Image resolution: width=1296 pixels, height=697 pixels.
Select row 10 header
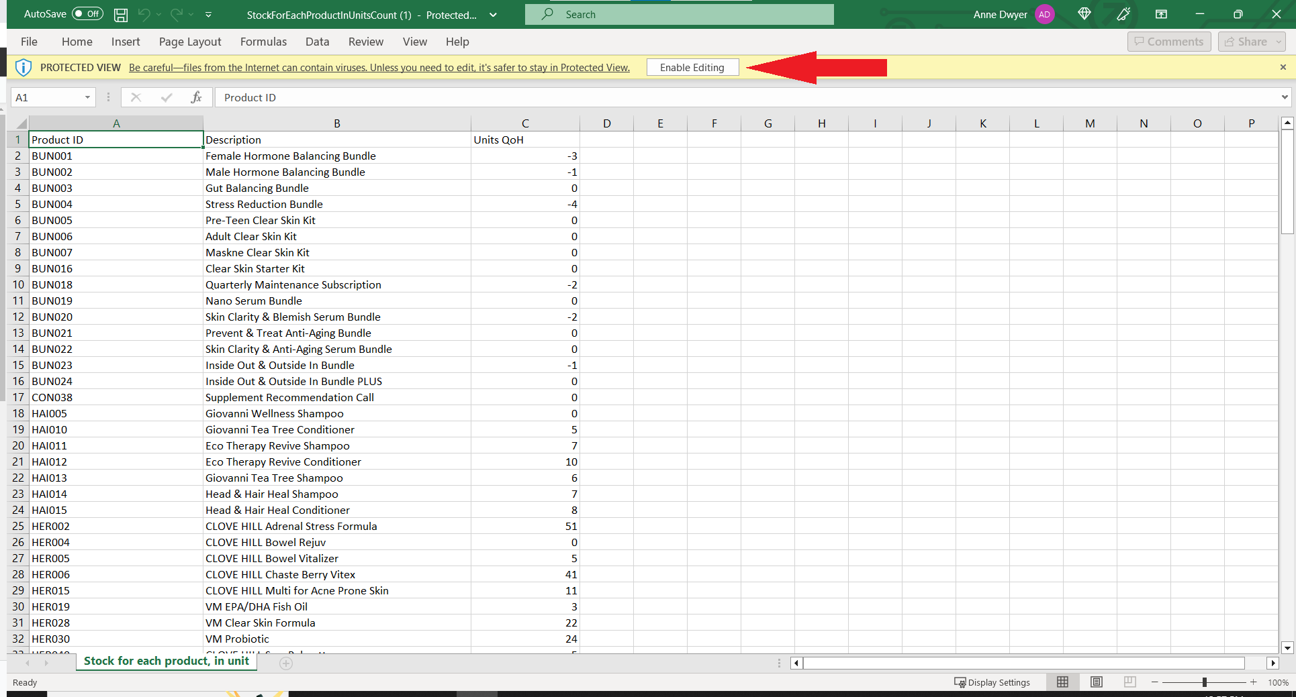coord(18,284)
